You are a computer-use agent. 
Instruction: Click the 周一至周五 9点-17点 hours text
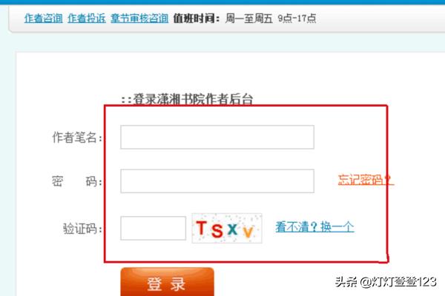(271, 18)
